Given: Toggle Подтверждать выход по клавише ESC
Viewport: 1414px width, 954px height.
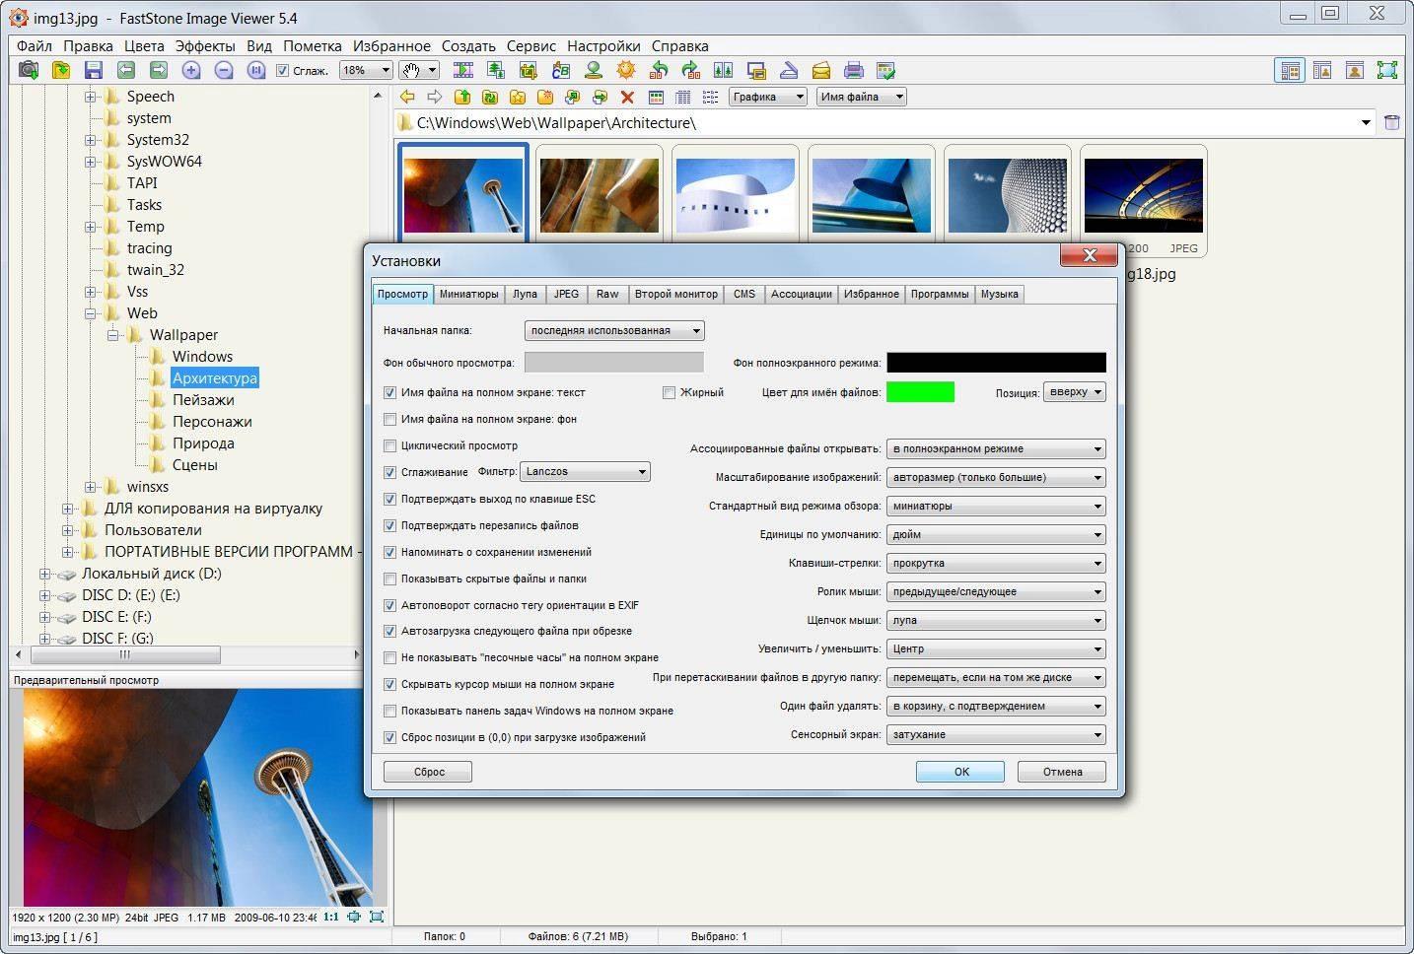Looking at the screenshot, I should tap(389, 499).
